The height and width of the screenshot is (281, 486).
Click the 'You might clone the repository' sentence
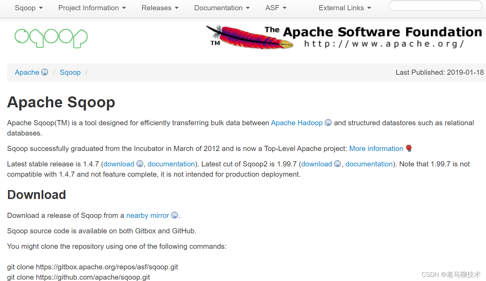(x=117, y=246)
